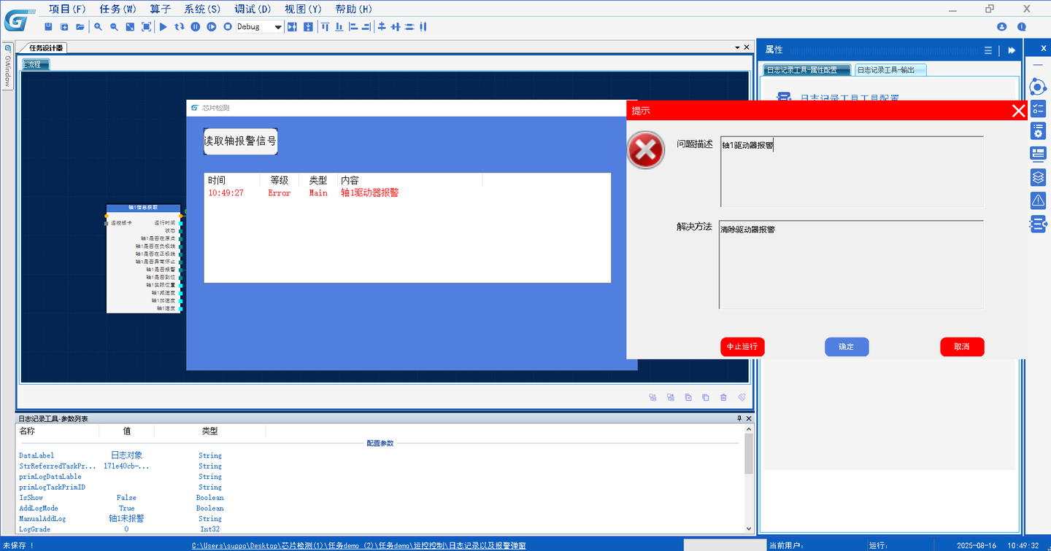Click the single step run icon

click(x=212, y=27)
